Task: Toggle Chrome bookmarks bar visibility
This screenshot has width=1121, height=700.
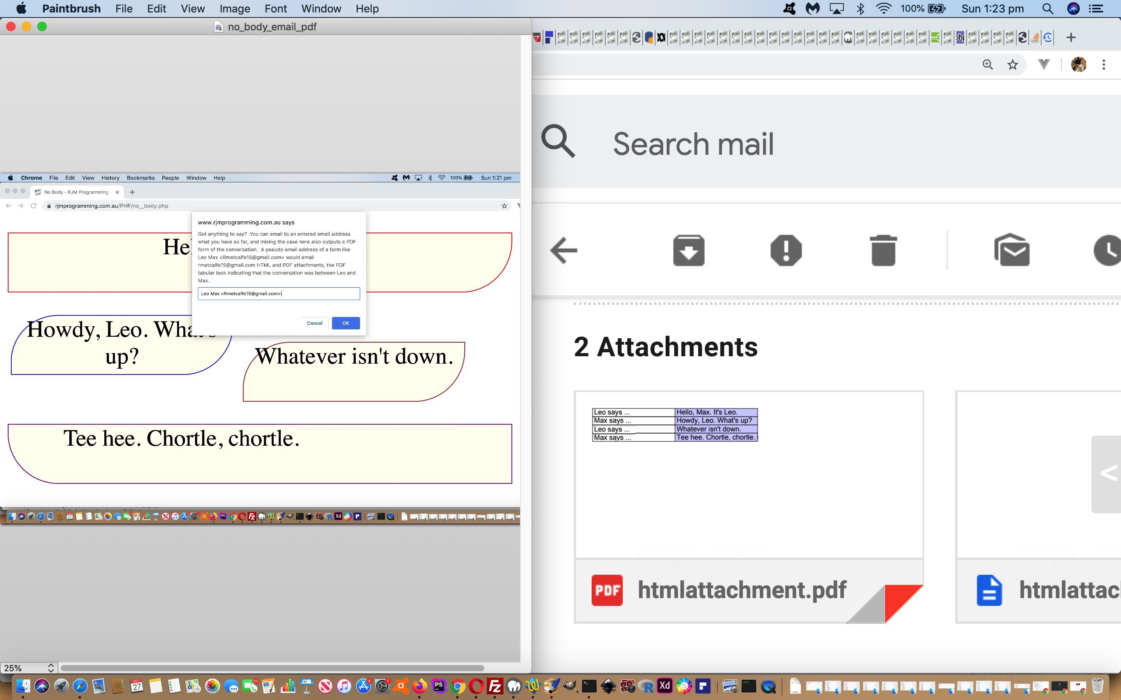Action: pyautogui.click(x=88, y=177)
